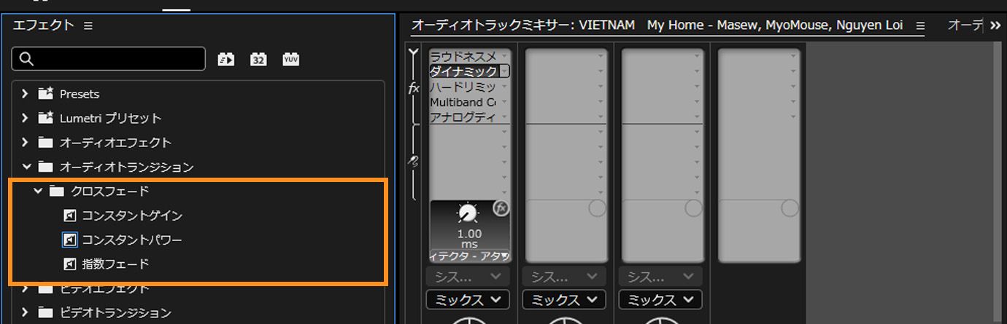Open the audio track mixer panel menu
This screenshot has height=324, width=1007.
pyautogui.click(x=920, y=25)
